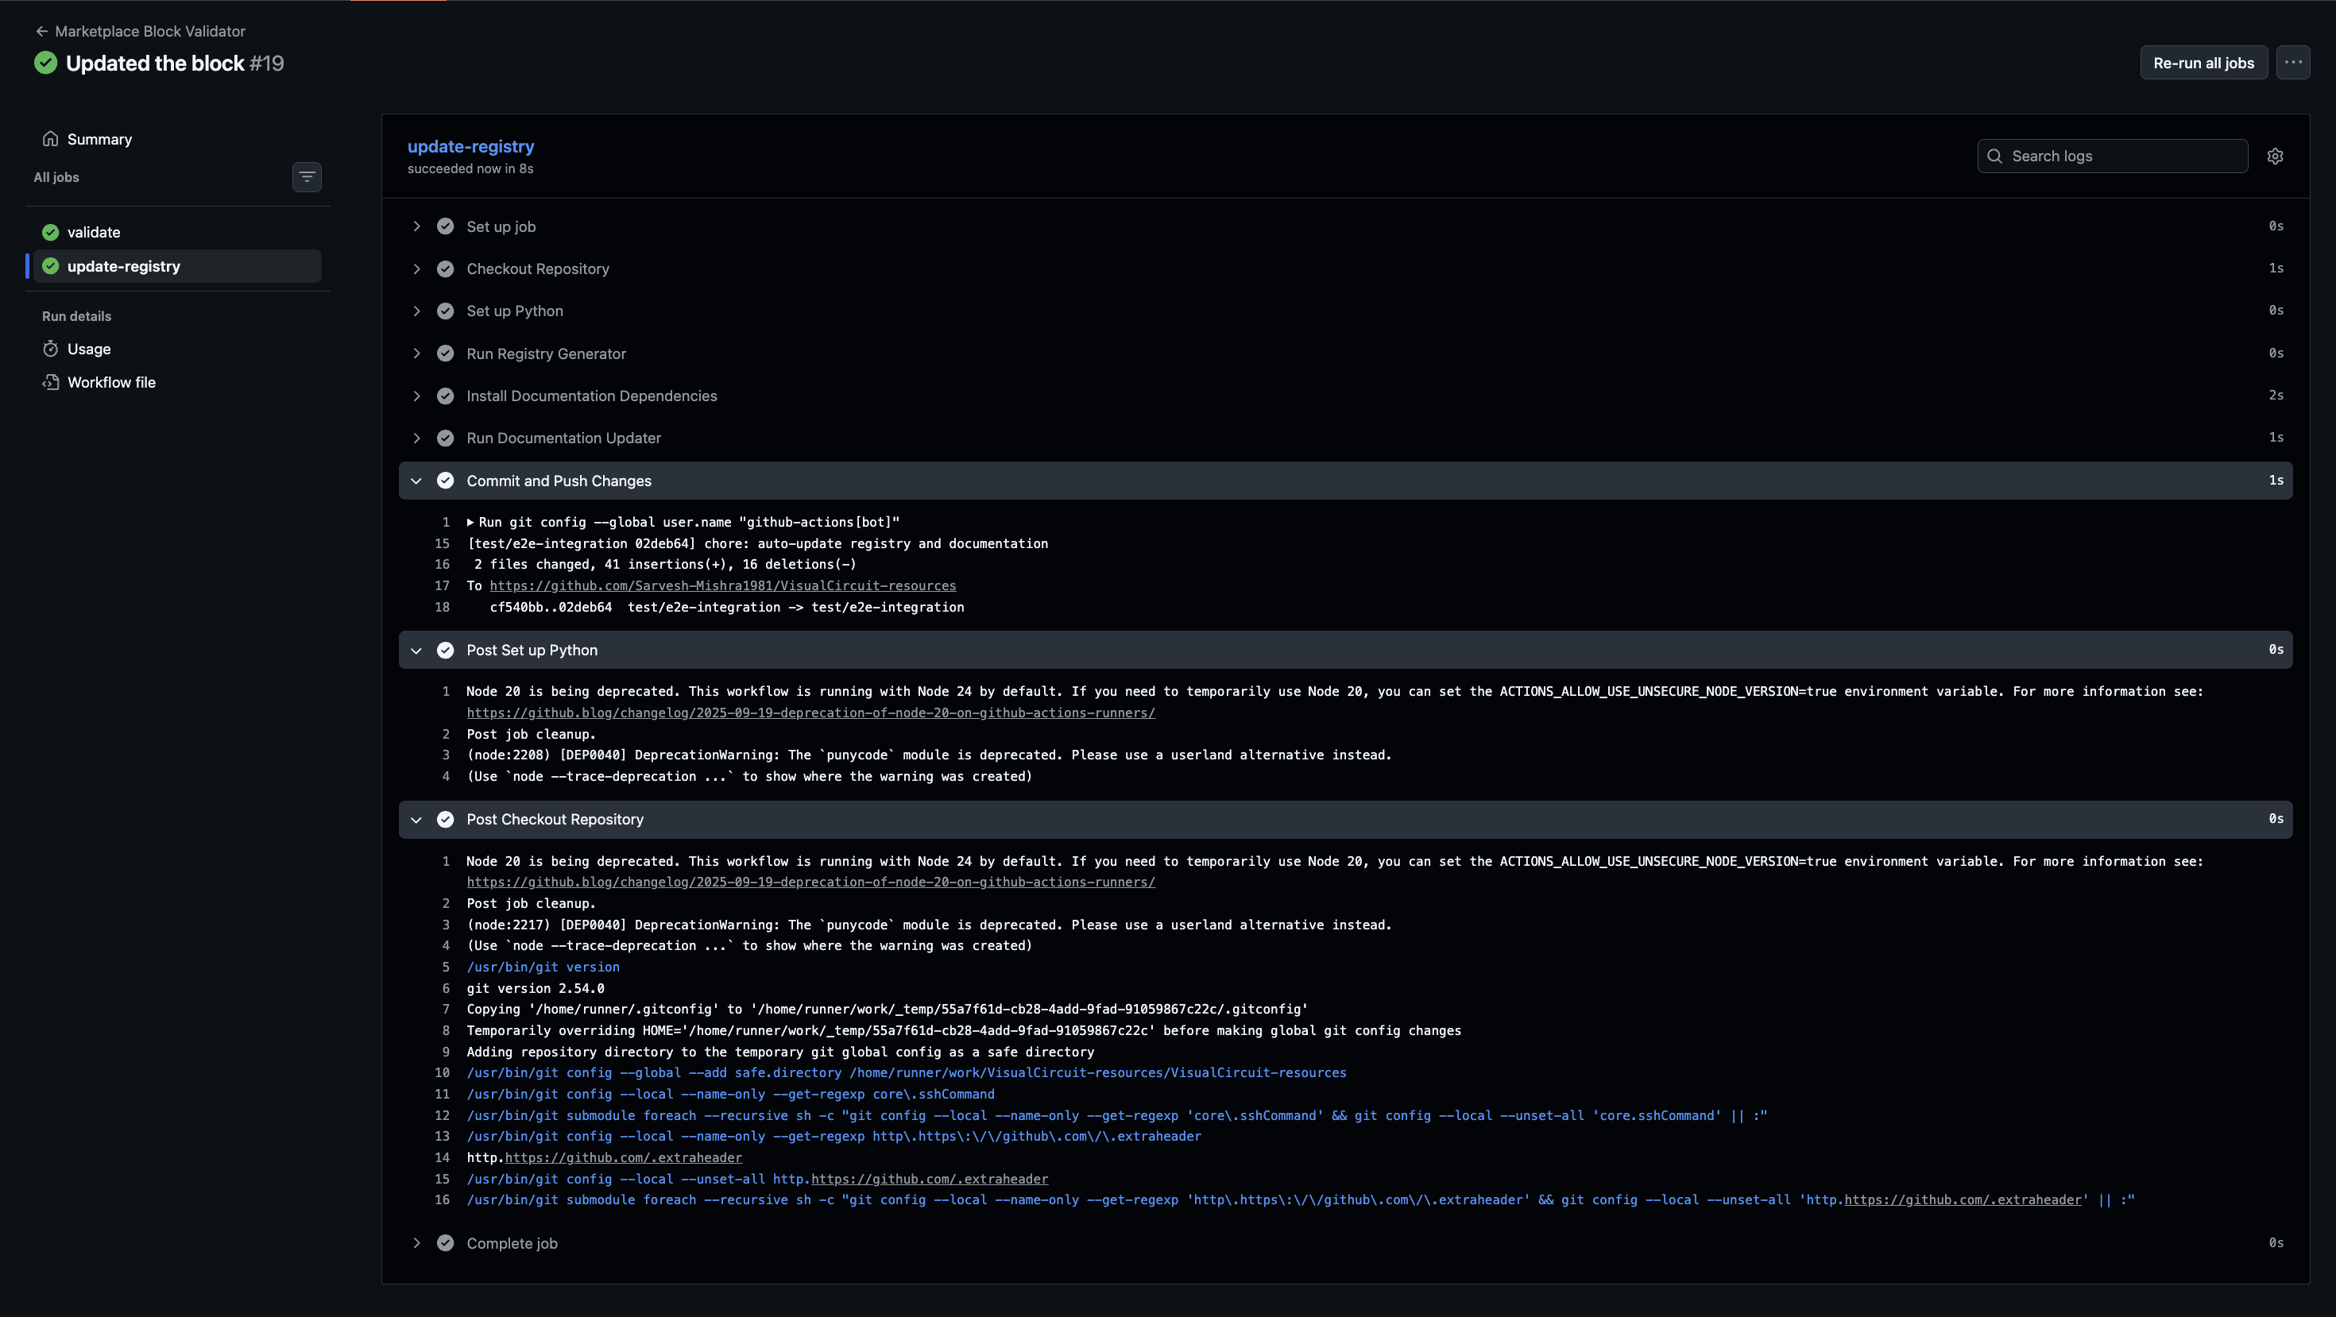
Task: Open the three-dot workflow options menu
Action: 2293,63
